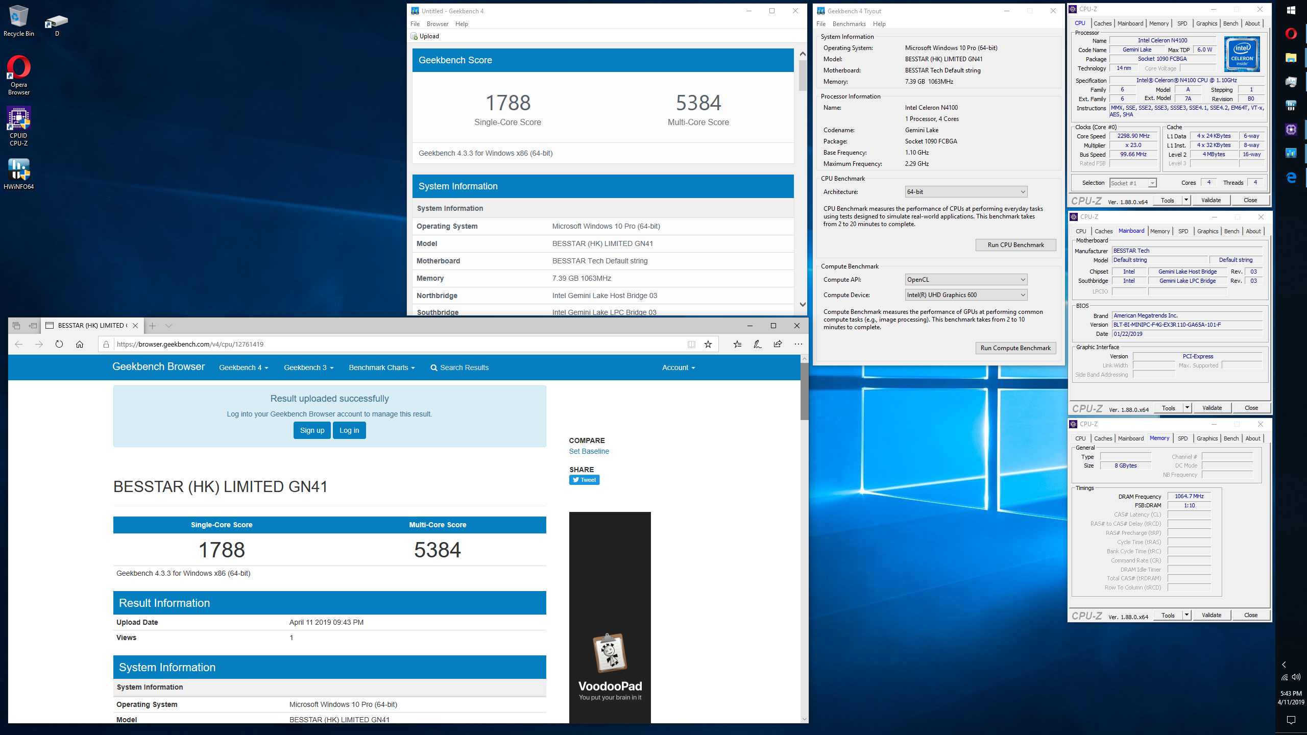This screenshot has width=1307, height=735.
Task: Open Edge reading view icon
Action: 691,344
